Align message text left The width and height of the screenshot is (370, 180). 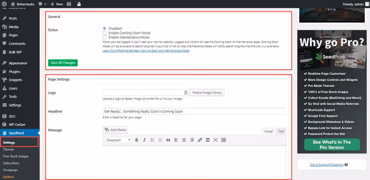point(176,140)
